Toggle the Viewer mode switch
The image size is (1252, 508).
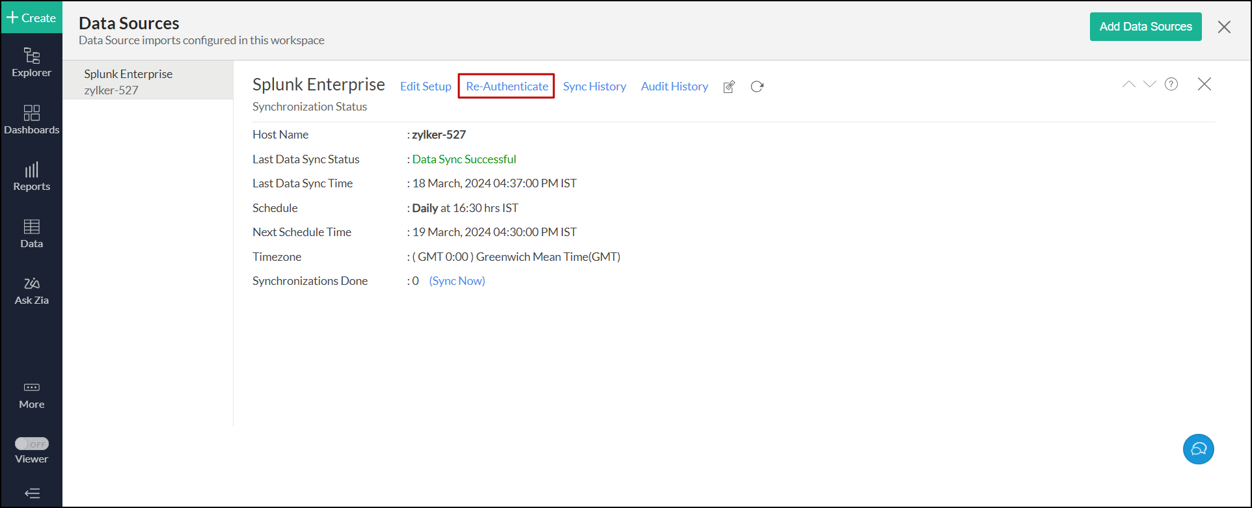(32, 444)
